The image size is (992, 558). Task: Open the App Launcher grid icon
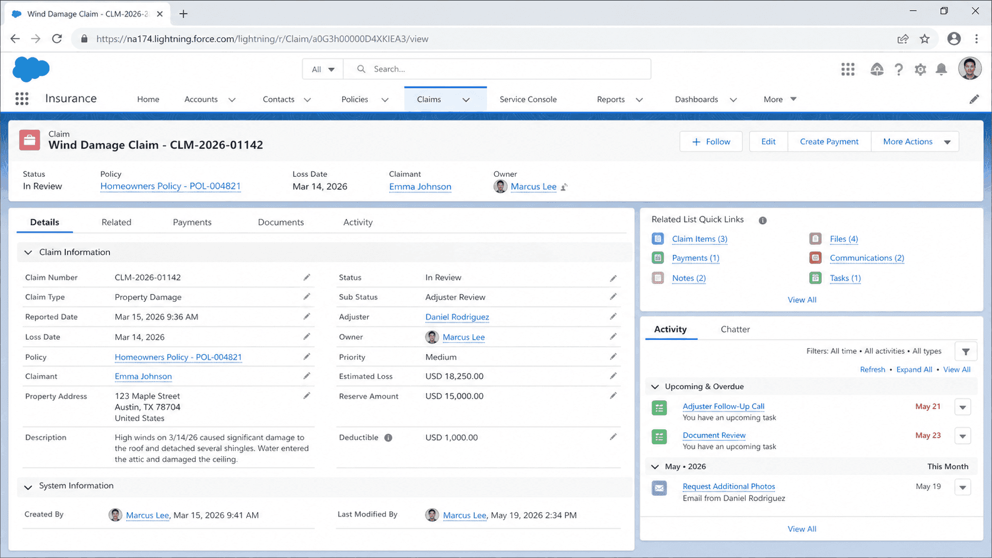[22, 99]
